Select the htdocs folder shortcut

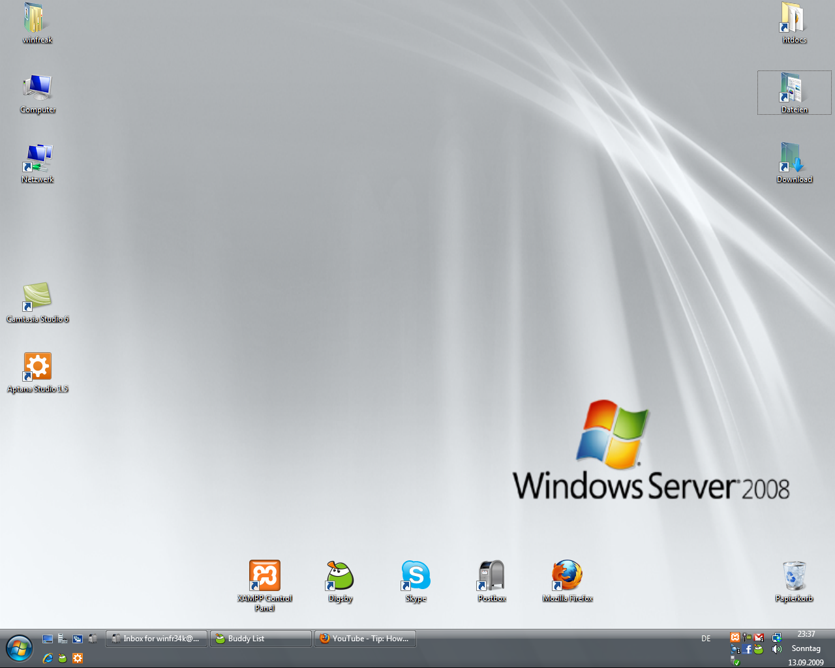point(794,19)
